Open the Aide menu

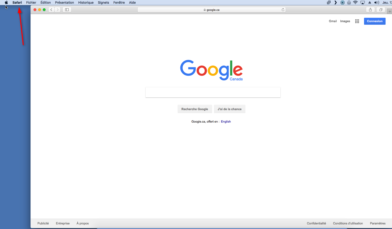tap(132, 3)
